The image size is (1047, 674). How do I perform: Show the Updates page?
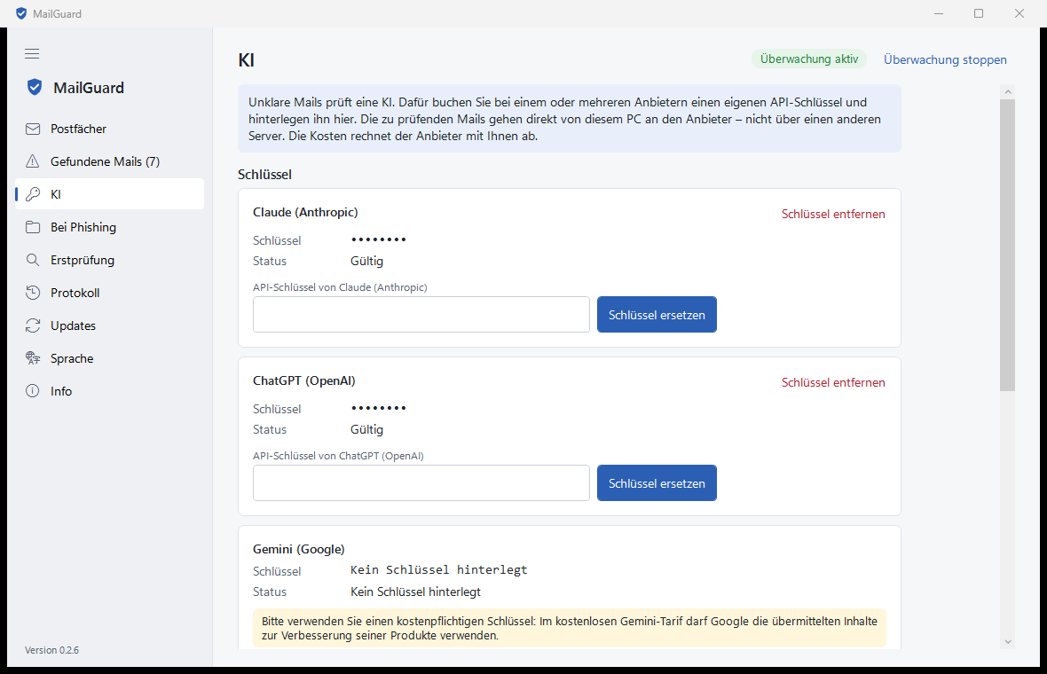(x=109, y=325)
